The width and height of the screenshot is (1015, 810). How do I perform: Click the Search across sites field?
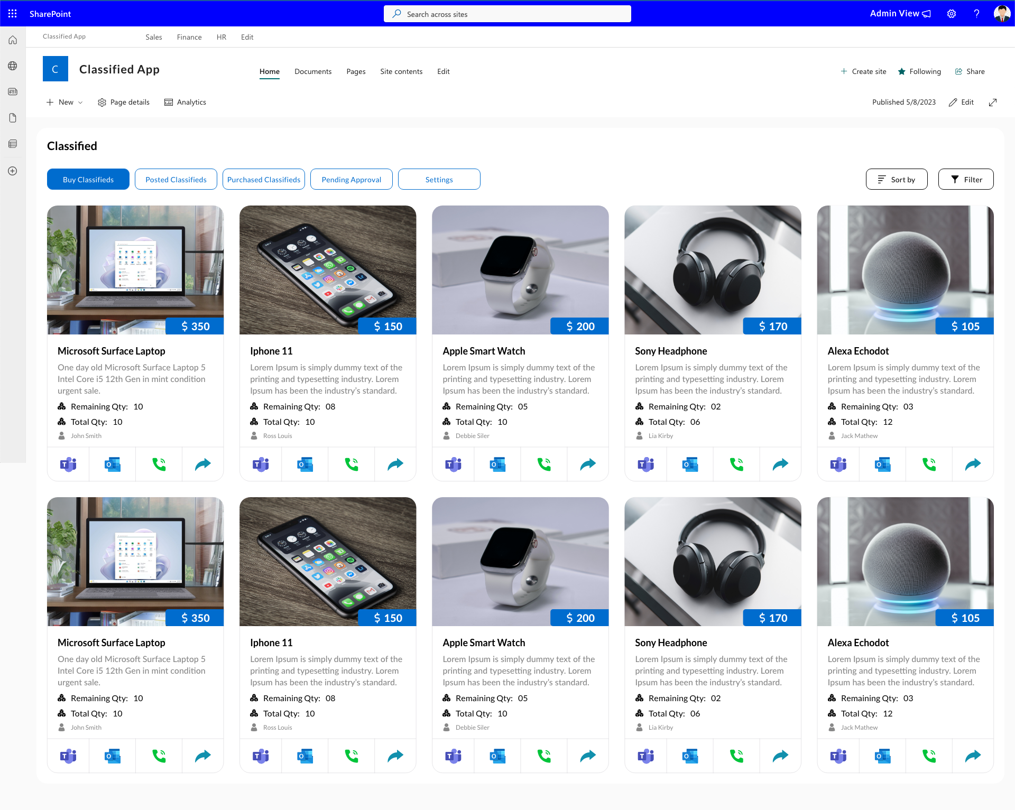(508, 14)
